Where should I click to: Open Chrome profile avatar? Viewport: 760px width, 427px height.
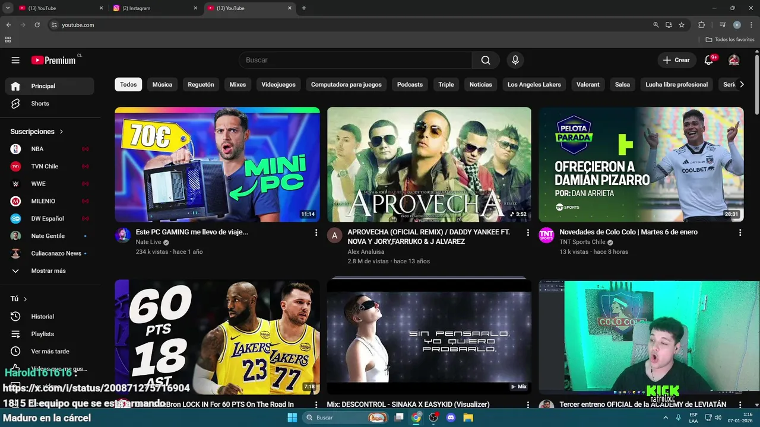[737, 25]
